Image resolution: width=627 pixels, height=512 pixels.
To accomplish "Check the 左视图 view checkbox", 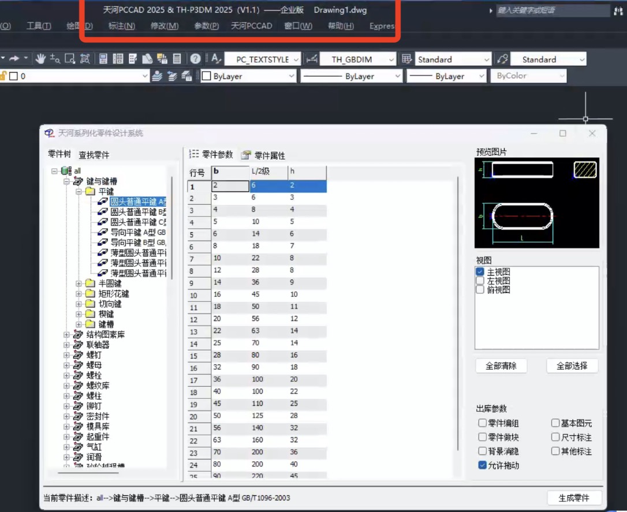I will pyautogui.click(x=480, y=280).
